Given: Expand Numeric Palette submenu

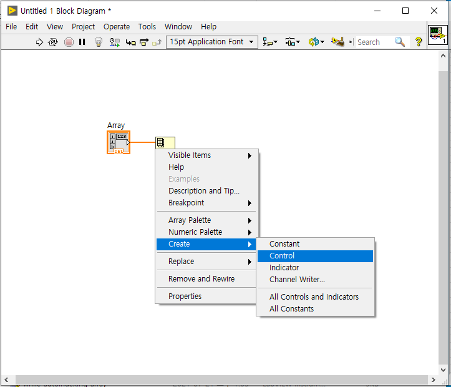Looking at the screenshot, I should point(206,232).
